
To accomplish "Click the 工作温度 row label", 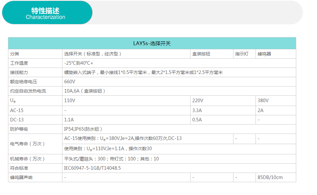I will (19, 63).
